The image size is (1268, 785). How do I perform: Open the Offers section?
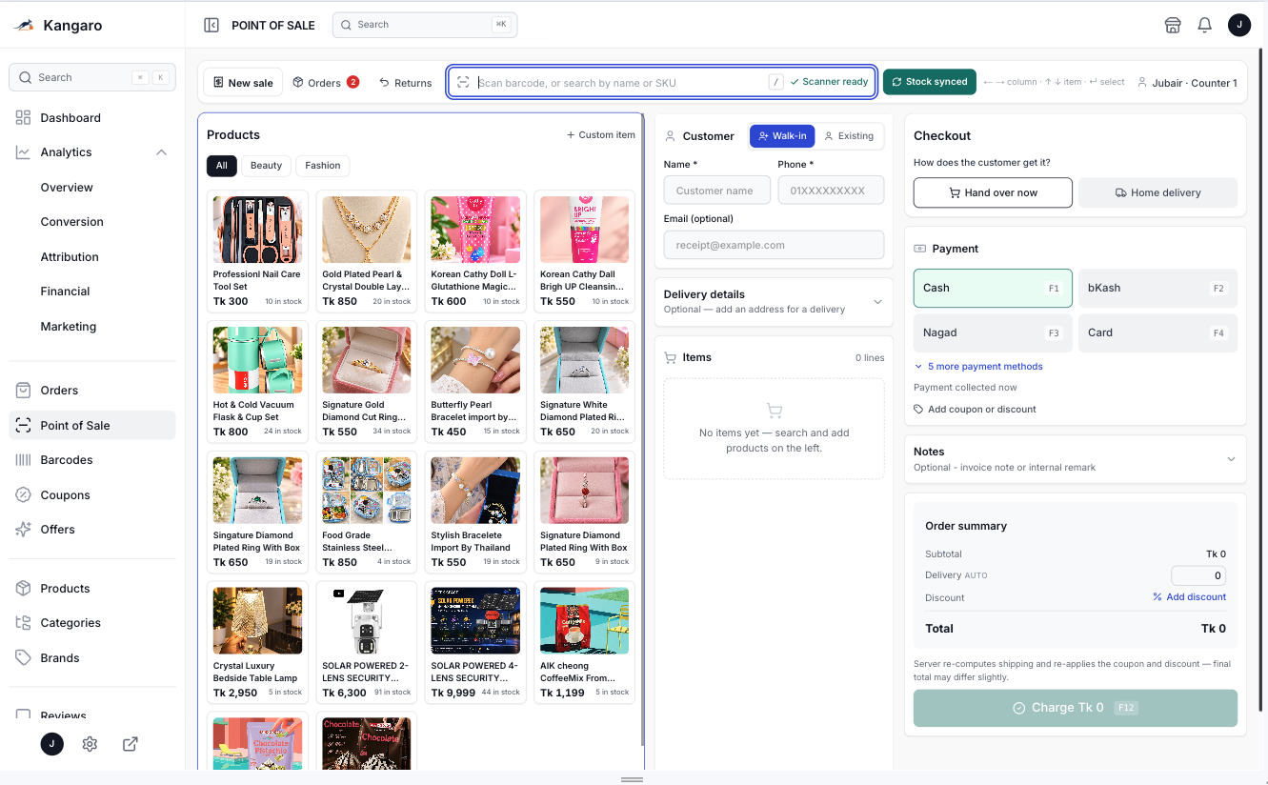point(92,530)
